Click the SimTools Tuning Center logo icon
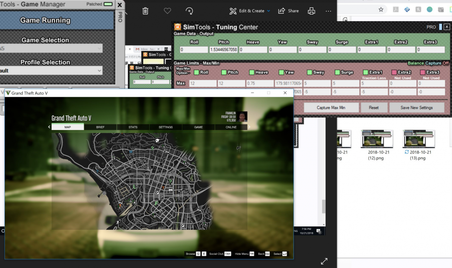Screen dimensions: 452x268 pos(177,27)
